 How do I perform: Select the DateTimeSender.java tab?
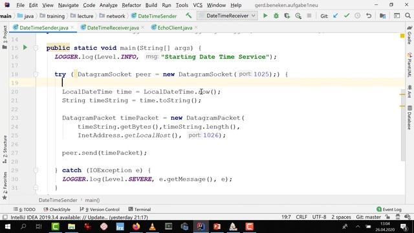pos(44,27)
